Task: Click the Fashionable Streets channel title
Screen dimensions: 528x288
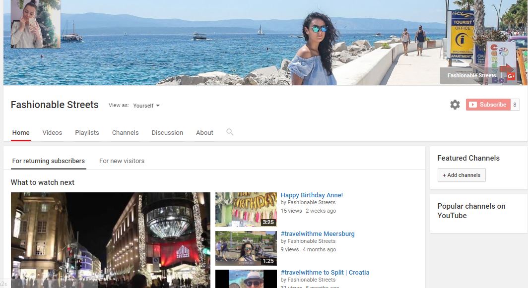Action: (55, 105)
